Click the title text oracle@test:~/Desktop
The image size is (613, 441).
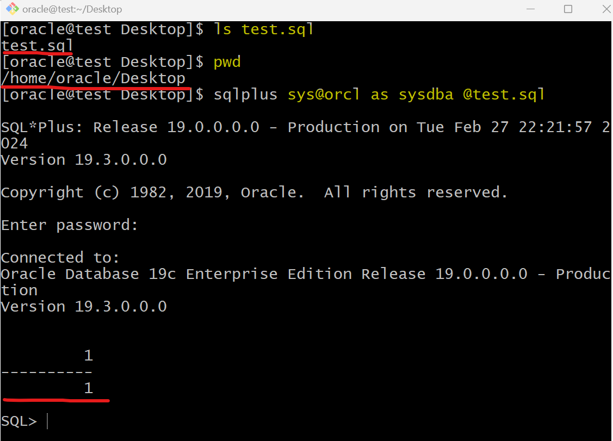pos(72,9)
